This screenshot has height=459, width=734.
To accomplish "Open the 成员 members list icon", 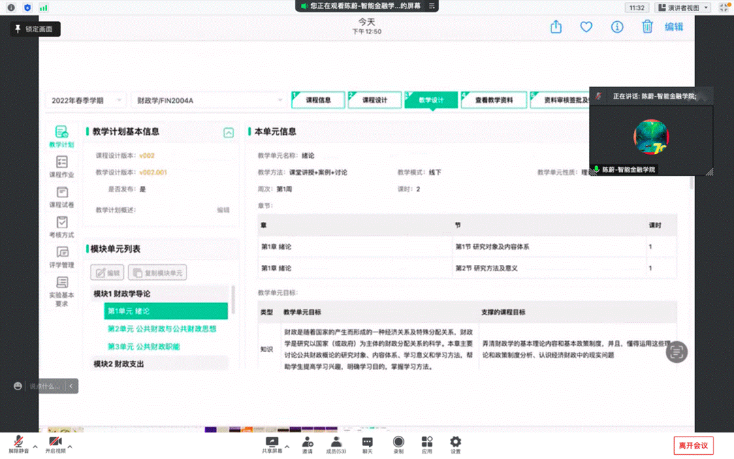I will pyautogui.click(x=336, y=444).
